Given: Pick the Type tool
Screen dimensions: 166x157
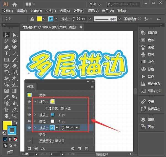Looking at the screenshot, I should [x=6, y=53].
